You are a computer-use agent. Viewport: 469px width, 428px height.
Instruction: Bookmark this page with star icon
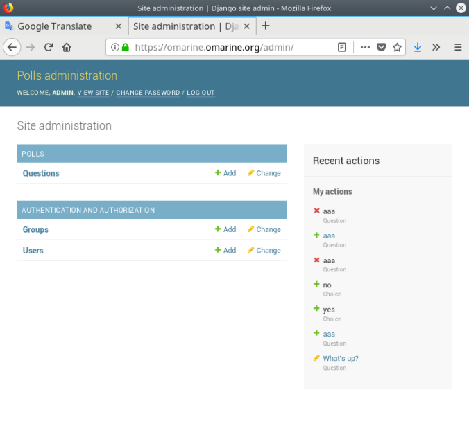pyautogui.click(x=397, y=47)
